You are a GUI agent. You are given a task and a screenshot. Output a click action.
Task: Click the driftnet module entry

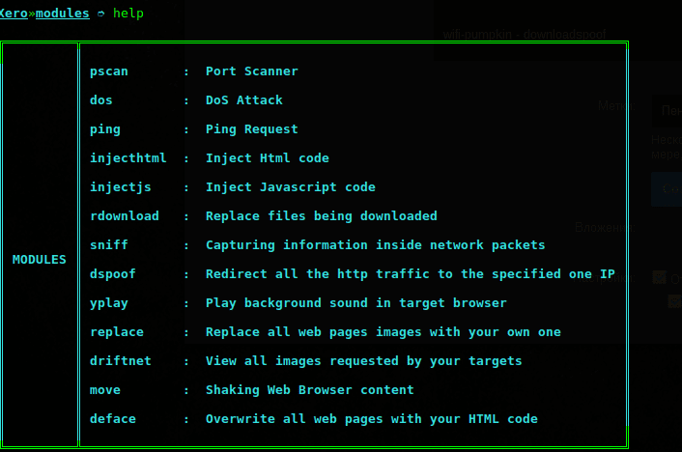tap(121, 361)
